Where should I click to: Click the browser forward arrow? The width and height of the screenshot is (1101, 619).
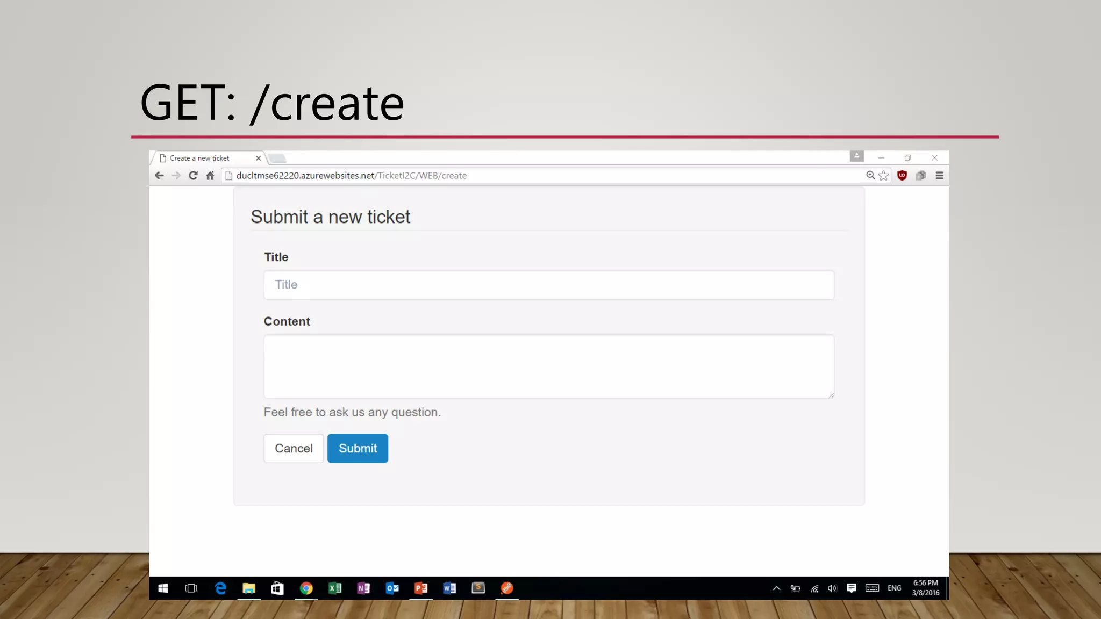176,176
